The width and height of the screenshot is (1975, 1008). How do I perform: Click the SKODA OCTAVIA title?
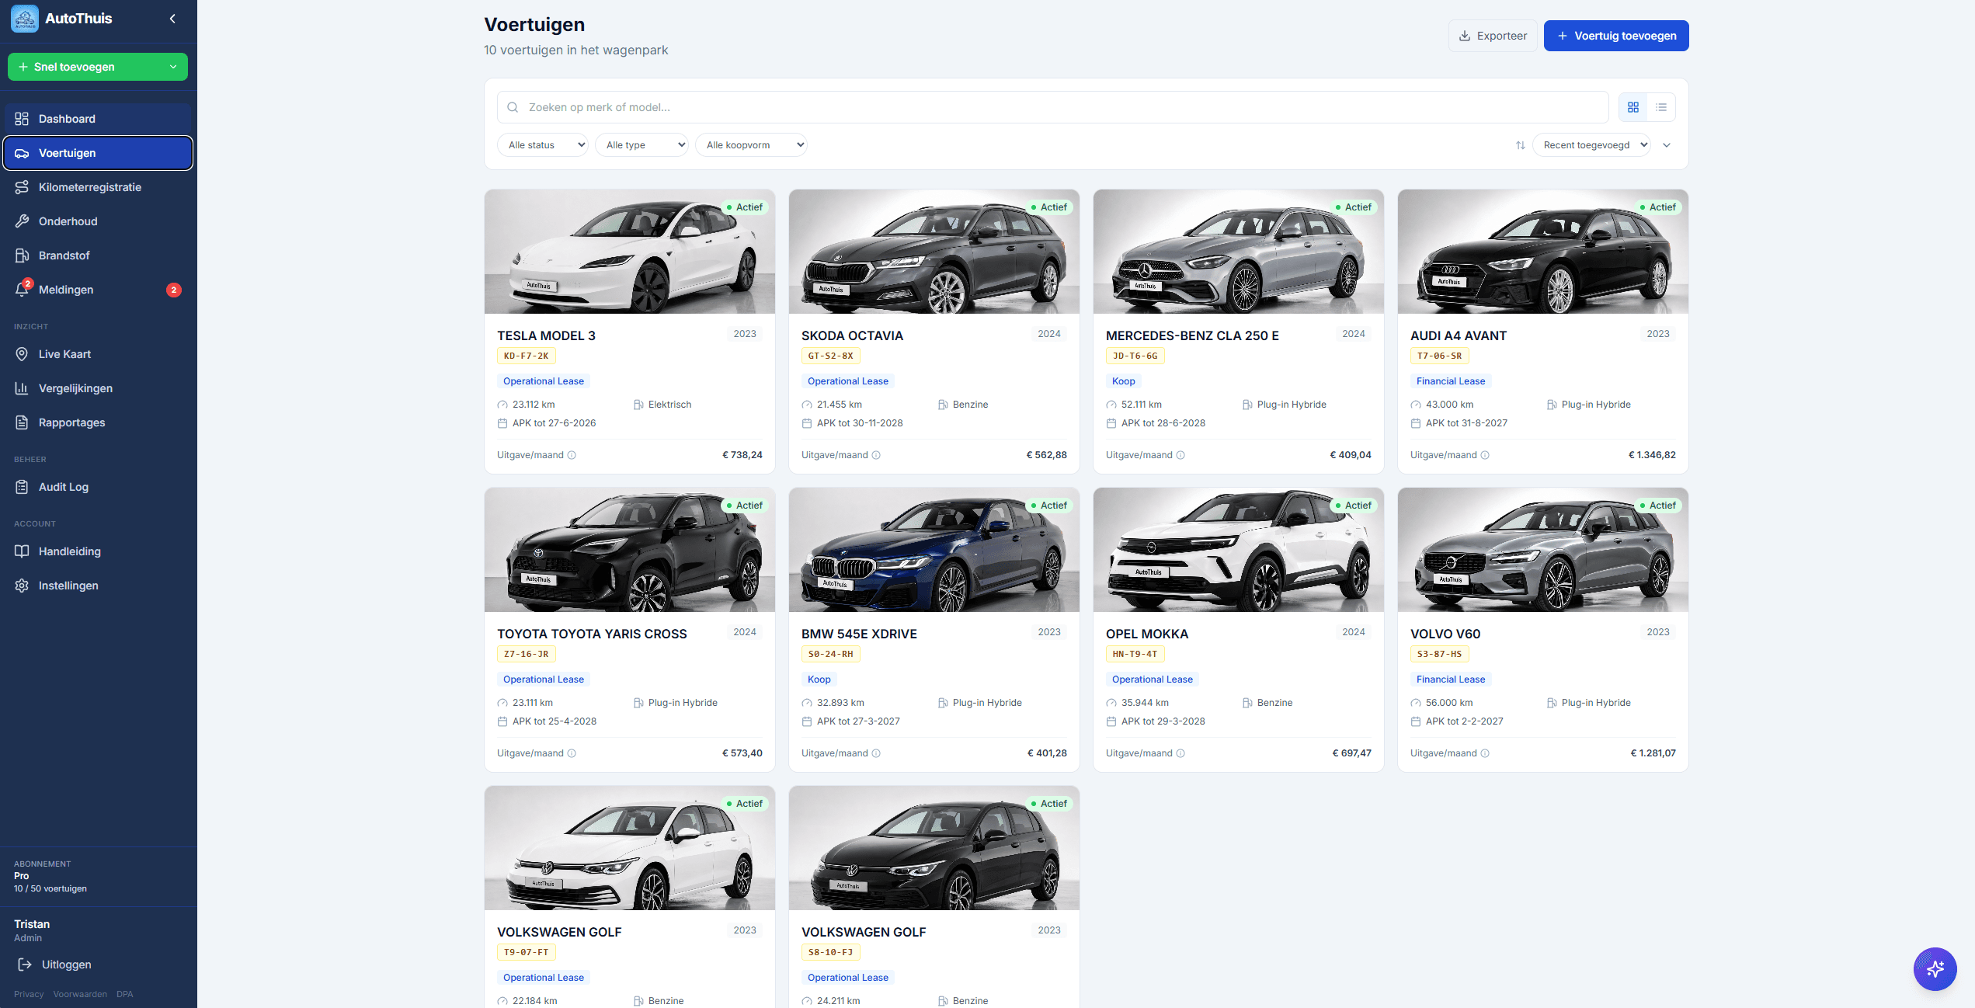tap(852, 335)
